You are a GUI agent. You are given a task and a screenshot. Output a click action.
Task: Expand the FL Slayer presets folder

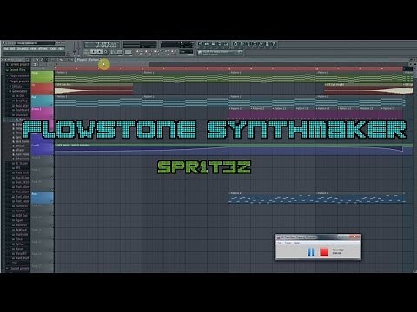[20, 163]
